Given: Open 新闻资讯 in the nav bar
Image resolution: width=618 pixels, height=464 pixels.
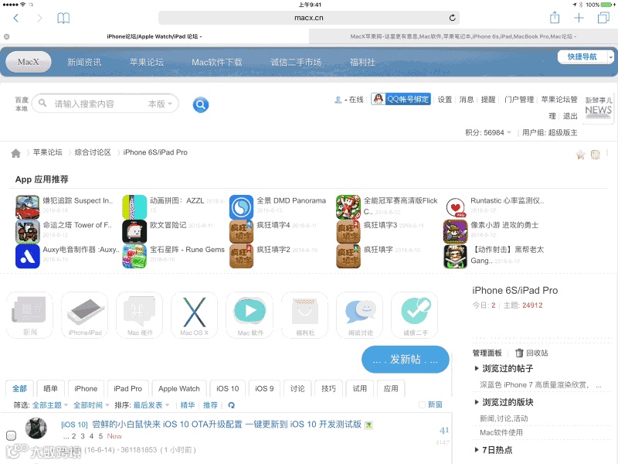Looking at the screenshot, I should [84, 63].
